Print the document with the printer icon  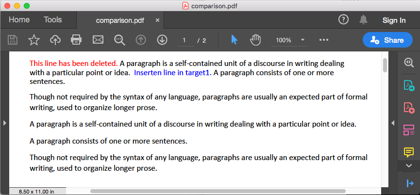(76, 40)
